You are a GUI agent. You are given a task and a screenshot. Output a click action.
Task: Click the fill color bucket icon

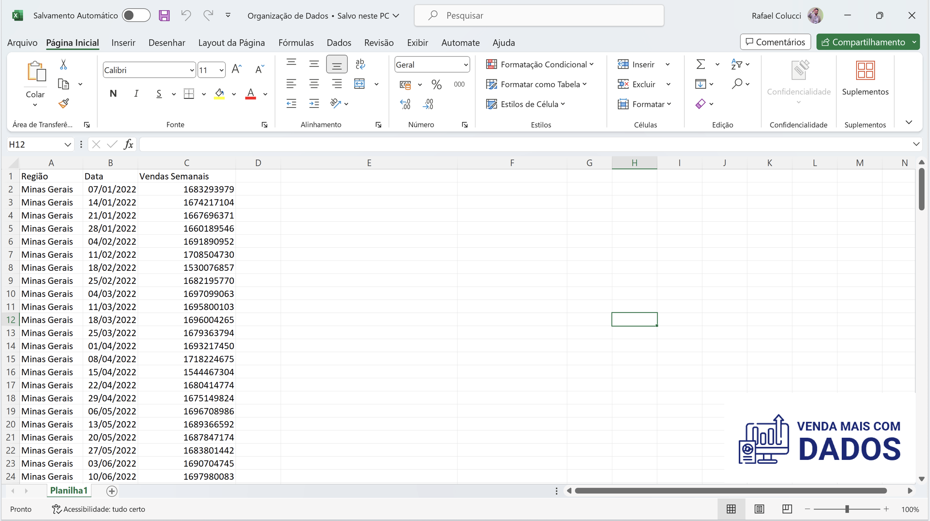coord(219,94)
